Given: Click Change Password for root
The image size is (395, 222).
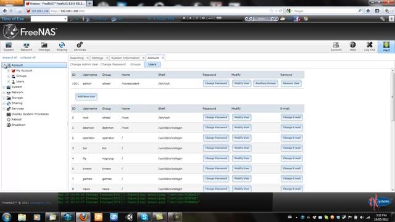Looking at the screenshot, I should coord(216,117).
